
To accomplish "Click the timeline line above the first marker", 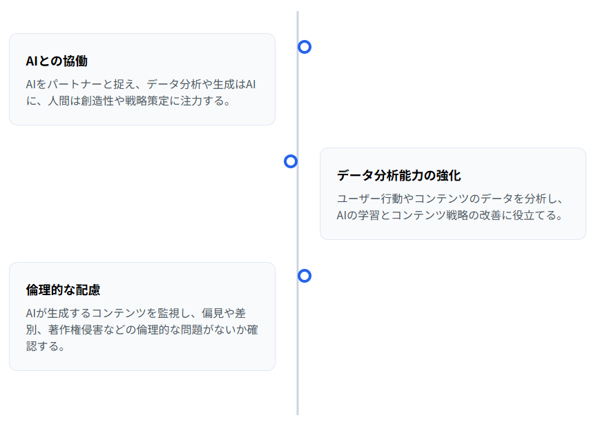I will (298, 24).
